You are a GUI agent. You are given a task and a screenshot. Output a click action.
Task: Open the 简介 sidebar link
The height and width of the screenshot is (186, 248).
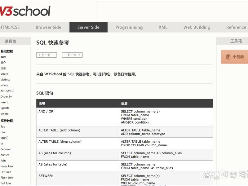[3, 63]
